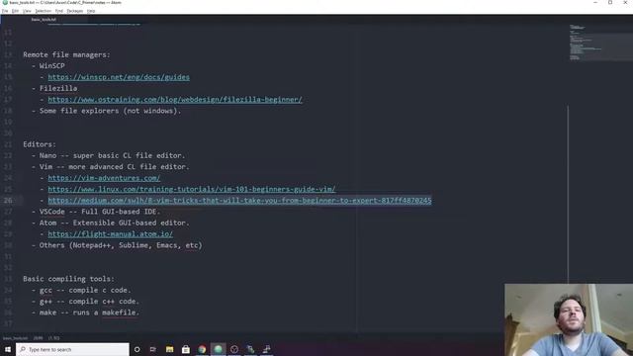Viewport: 633px width, 356px height.
Task: Click the taskbar icon second from the right
Action: point(250,349)
